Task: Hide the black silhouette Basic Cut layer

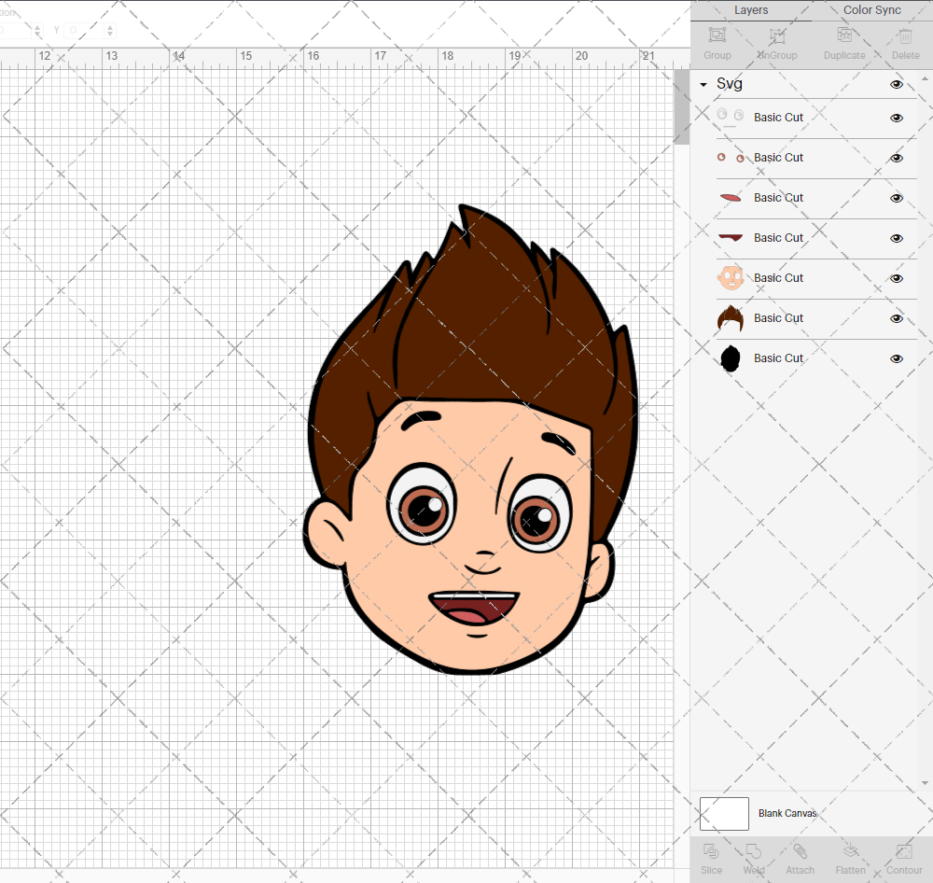Action: [896, 358]
